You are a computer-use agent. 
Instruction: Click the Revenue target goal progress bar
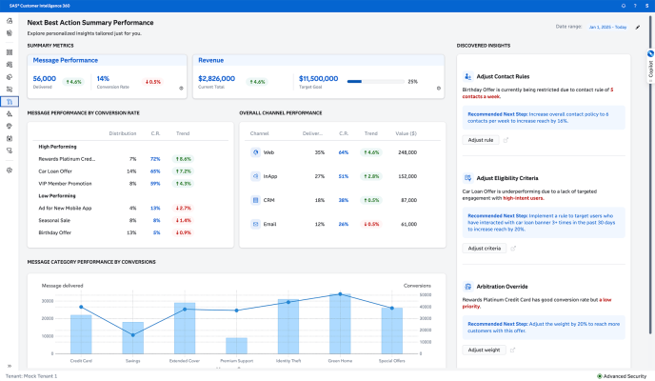(x=374, y=82)
